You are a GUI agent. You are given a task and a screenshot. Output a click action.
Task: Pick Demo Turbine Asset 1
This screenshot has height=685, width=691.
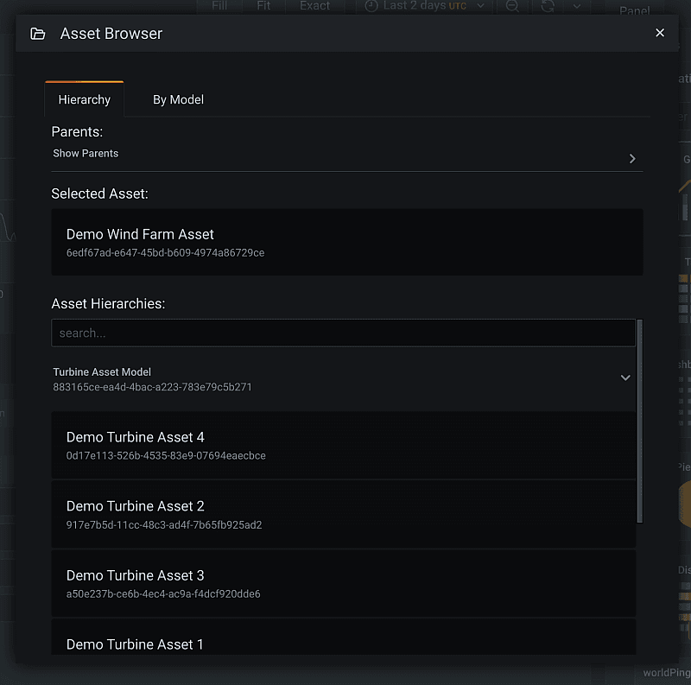pos(343,643)
